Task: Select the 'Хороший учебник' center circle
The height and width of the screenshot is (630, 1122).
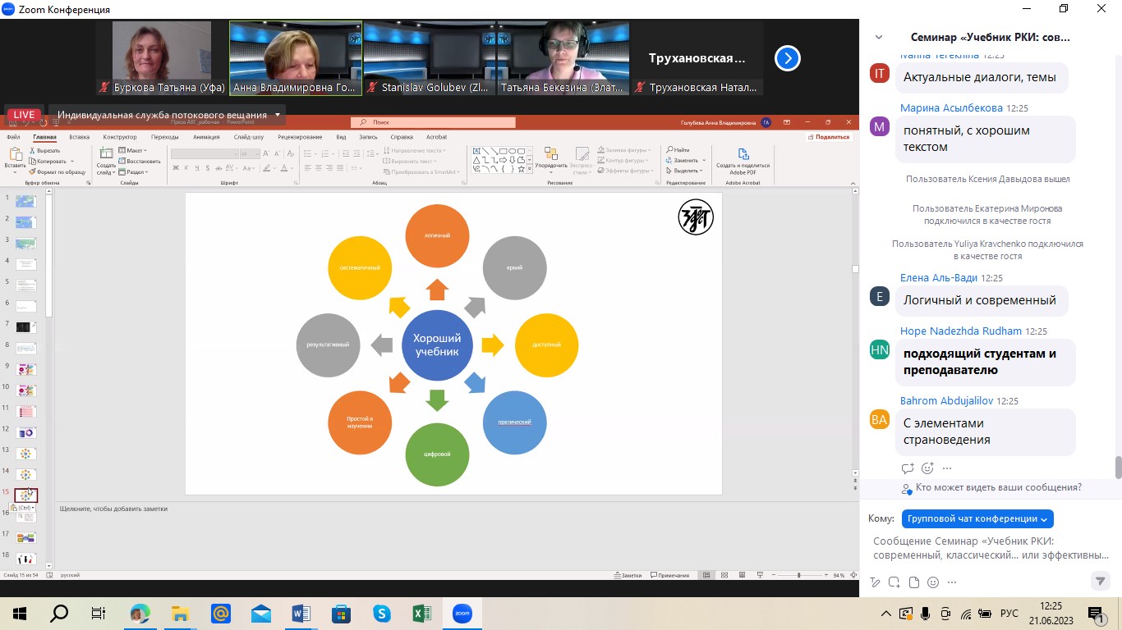Action: 437,345
